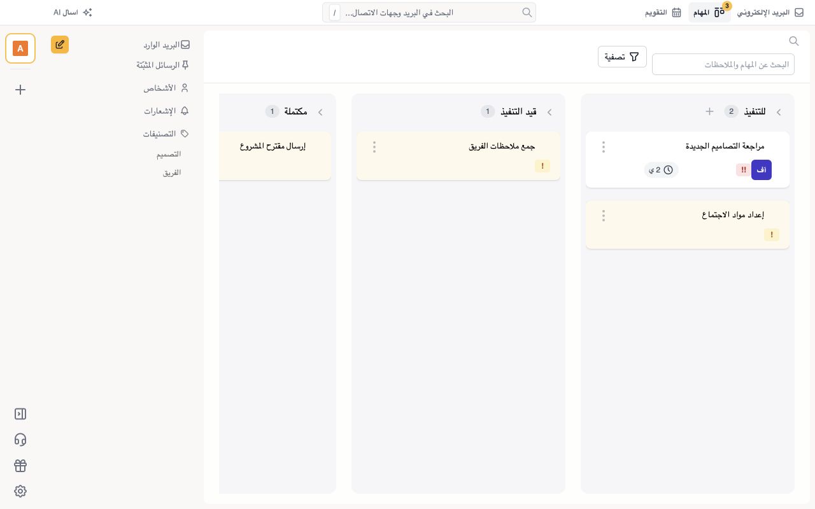Open the إرسال مقترح المشروع task card

click(275, 156)
